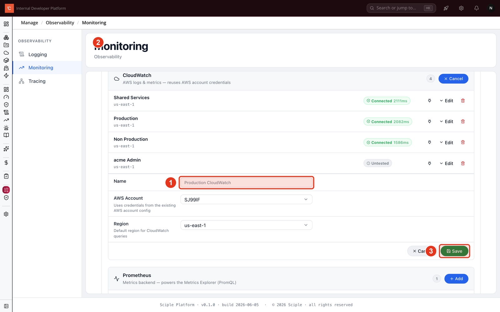Select the trending-up arrow icon in left rail

tap(6, 120)
